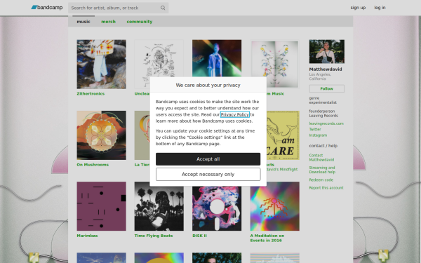The width and height of the screenshot is (421, 263).
Task: Open the Instagram link
Action: tap(318, 135)
